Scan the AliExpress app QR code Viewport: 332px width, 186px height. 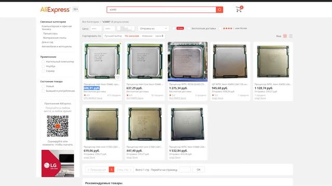[58, 126]
